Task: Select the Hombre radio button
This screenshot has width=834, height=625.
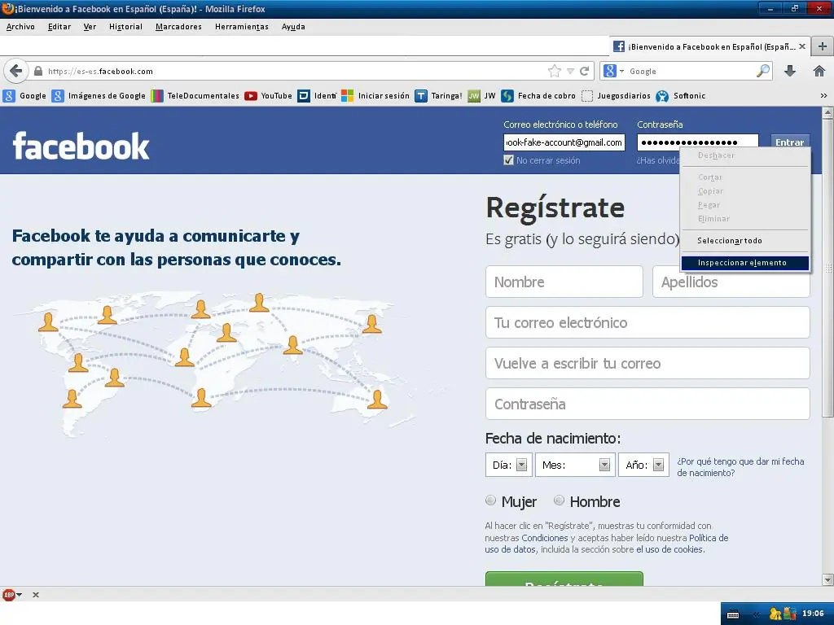Action: click(559, 500)
